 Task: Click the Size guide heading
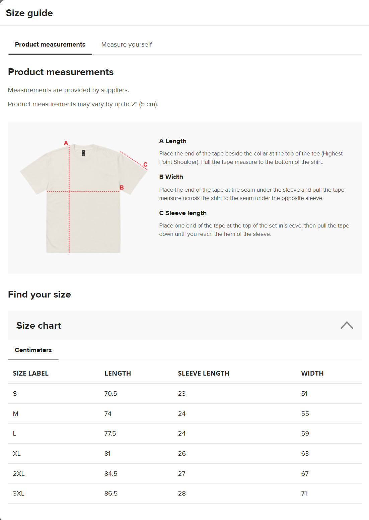[x=29, y=13]
